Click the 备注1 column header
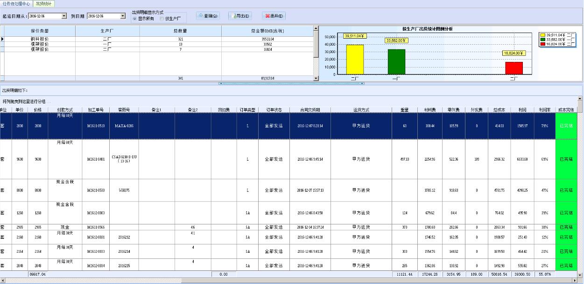The image size is (584, 284). coord(156,110)
